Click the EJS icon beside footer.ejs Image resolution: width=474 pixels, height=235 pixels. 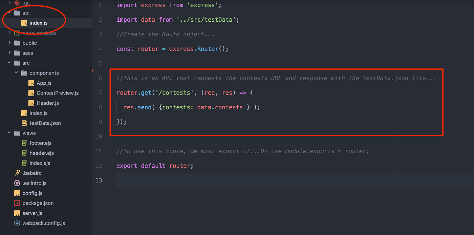[24, 143]
